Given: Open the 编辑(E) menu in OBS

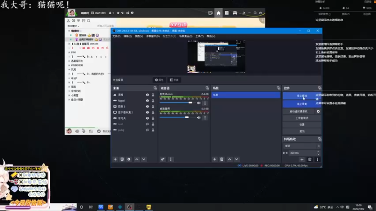Looking at the screenshot, I should click(127, 37).
